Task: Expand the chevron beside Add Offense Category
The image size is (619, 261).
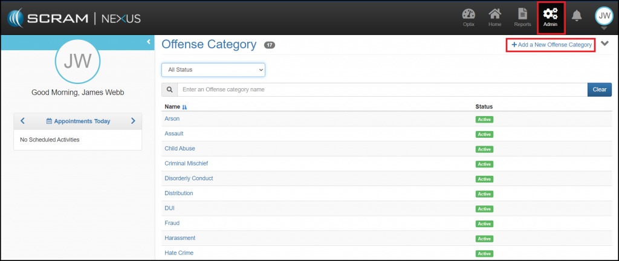Action: pyautogui.click(x=605, y=44)
